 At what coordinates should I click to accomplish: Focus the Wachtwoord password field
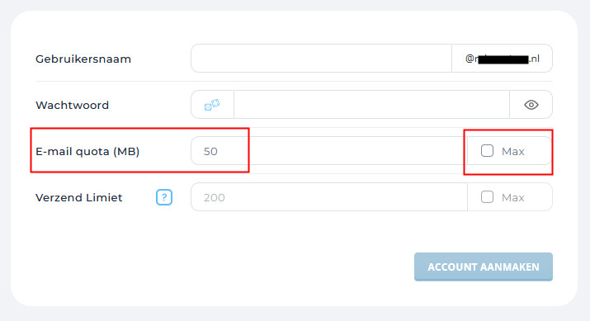371,105
